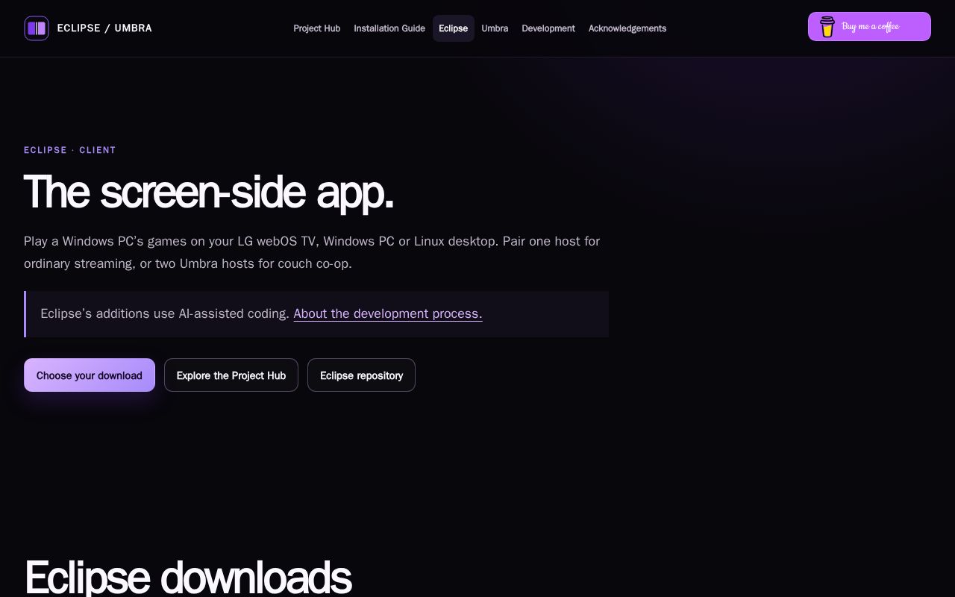The width and height of the screenshot is (955, 597).
Task: Follow the About the development process link
Action: point(388,313)
